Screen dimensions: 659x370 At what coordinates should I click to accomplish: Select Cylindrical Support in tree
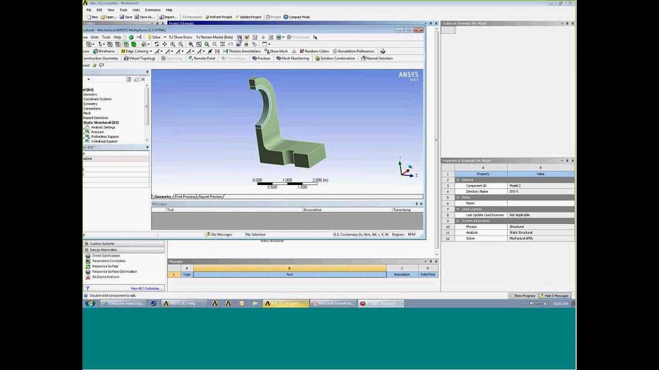104,141
